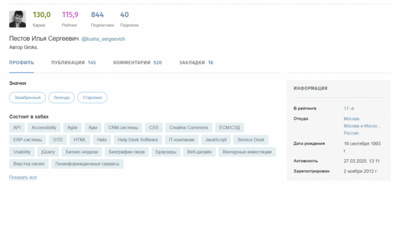The image size is (397, 245).
Task: Open the Россия location link
Action: [351, 133]
